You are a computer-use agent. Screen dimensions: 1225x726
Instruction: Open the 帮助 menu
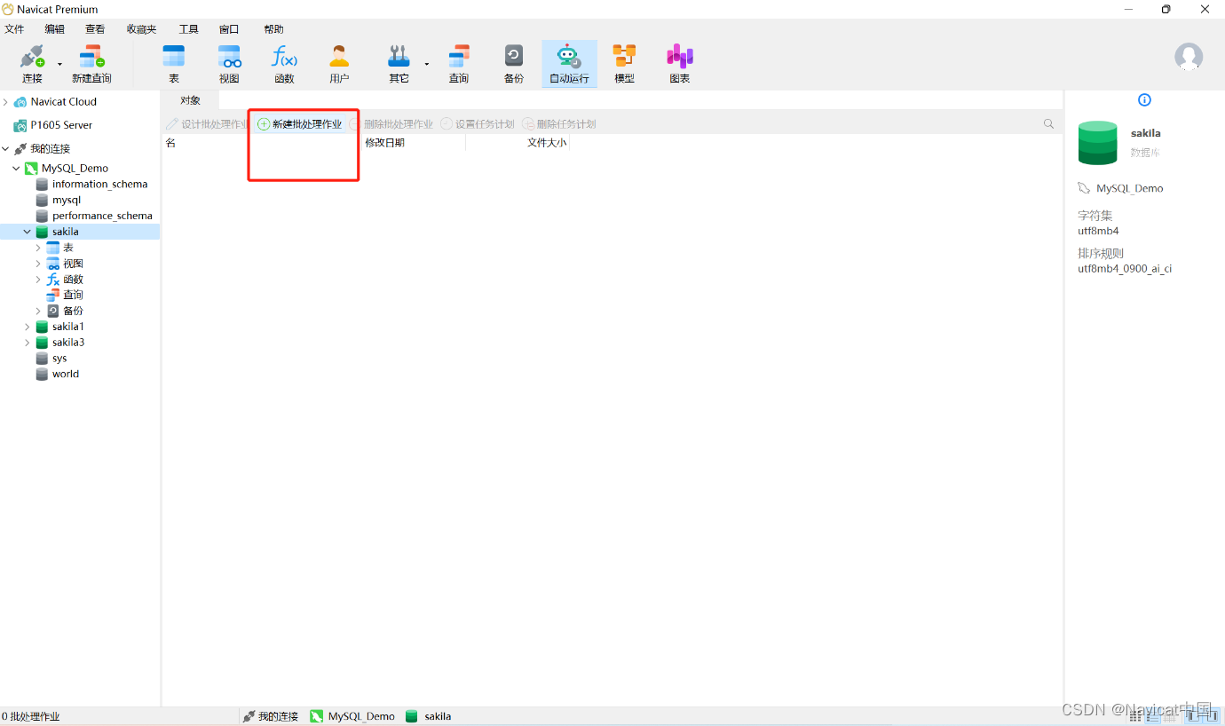coord(273,29)
